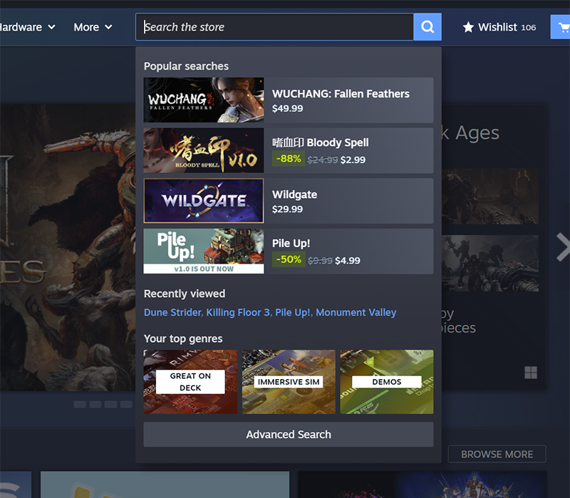
Task: Open Great on Deck genre tile
Action: pos(190,382)
